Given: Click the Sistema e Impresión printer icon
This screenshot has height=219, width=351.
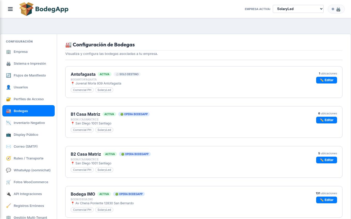Looking at the screenshot, I should point(9,64).
